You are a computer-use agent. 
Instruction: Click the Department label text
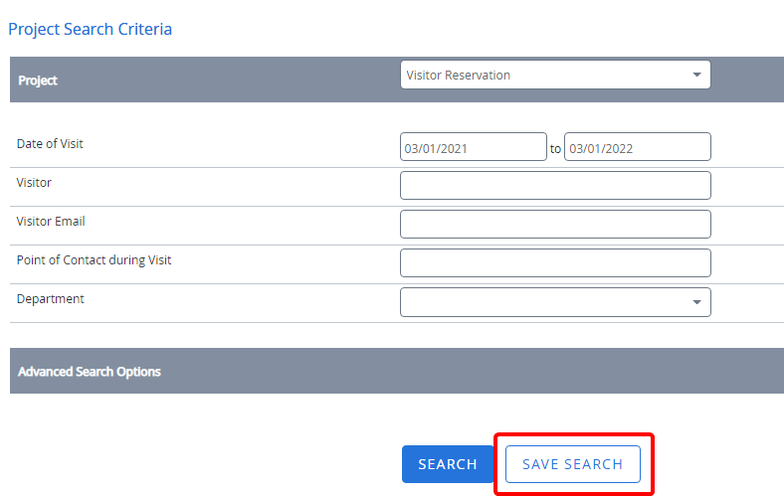[51, 299]
